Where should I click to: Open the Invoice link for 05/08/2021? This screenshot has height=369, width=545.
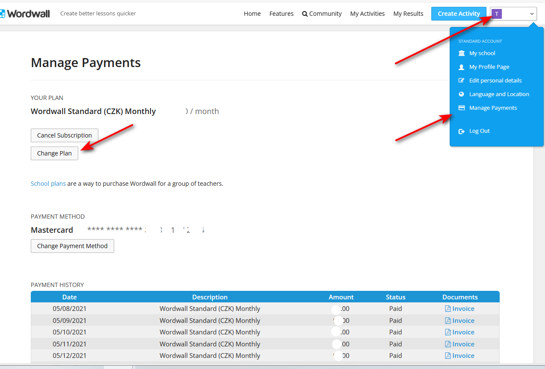pos(463,309)
